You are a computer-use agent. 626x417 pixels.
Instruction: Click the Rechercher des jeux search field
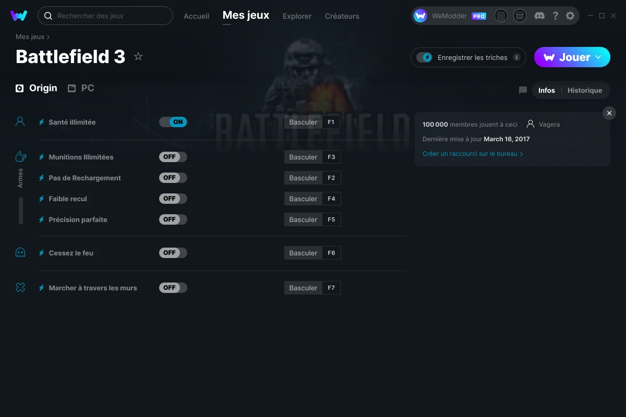click(x=105, y=16)
